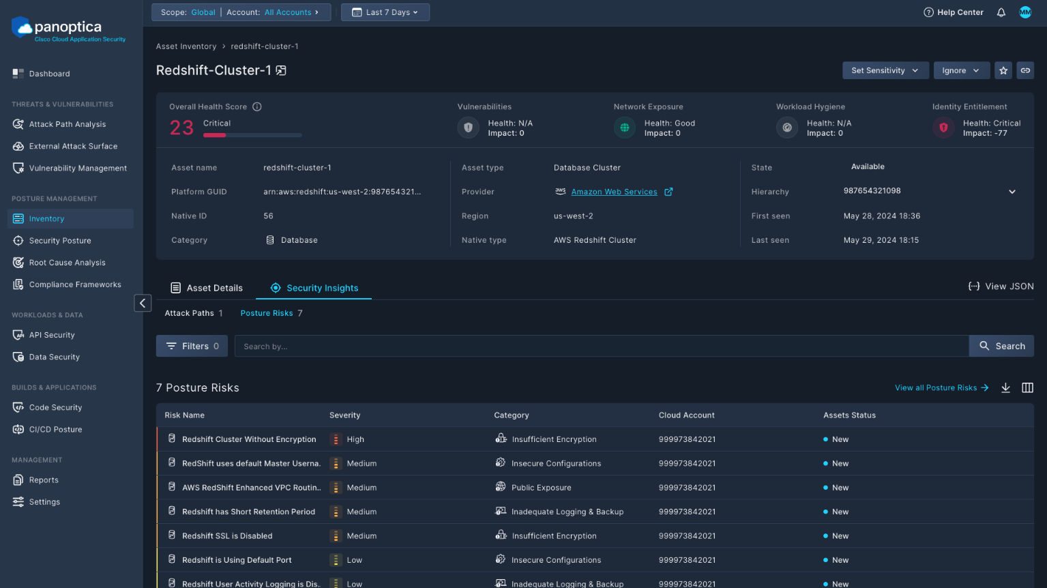Open Redshift Cluster Without Encryption risk
1047x588 pixels.
pyautogui.click(x=249, y=439)
